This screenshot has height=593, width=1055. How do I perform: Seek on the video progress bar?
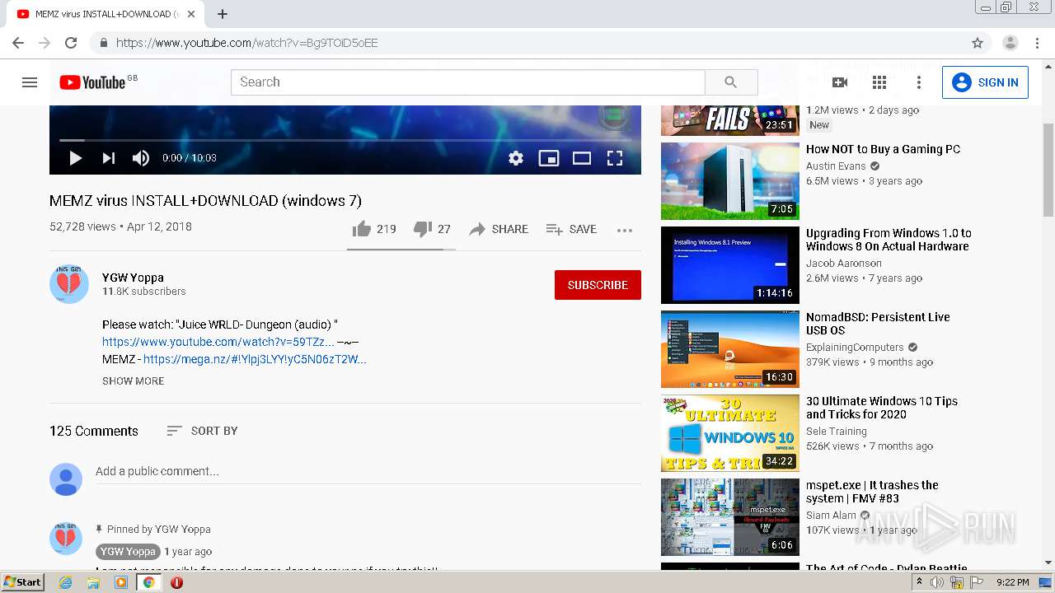click(x=345, y=140)
